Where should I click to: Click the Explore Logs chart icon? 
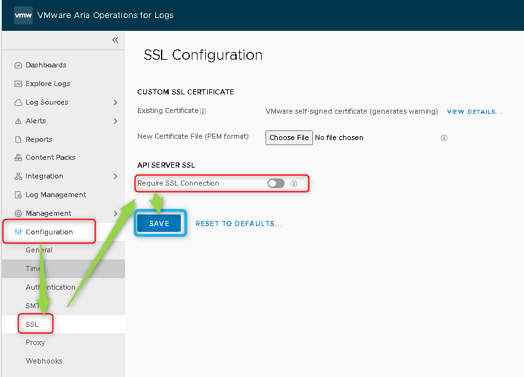click(x=18, y=84)
